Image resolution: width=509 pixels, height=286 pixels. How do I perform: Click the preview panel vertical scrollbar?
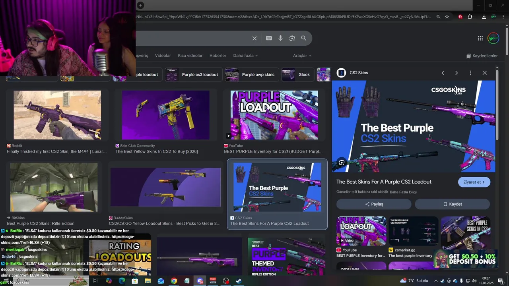(x=497, y=105)
